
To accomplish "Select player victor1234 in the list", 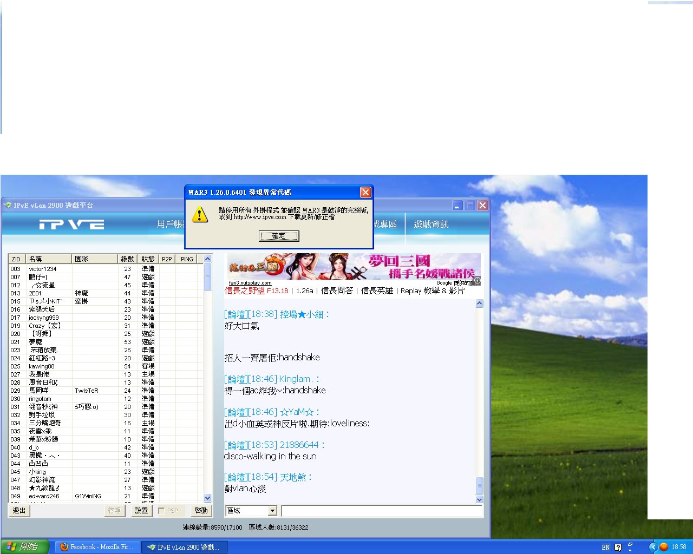I will coord(106,269).
